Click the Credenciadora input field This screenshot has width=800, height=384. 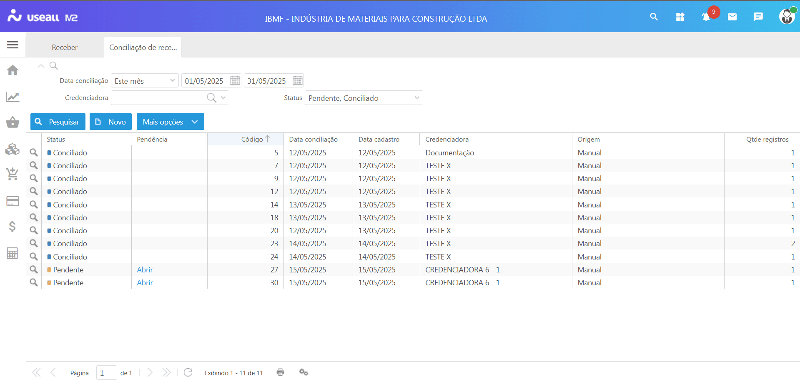[158, 97]
